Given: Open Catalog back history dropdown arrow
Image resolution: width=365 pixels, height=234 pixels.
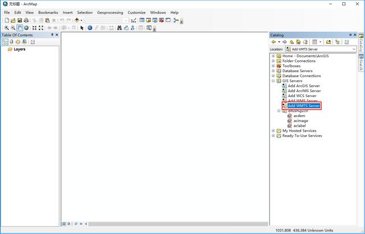Looking at the screenshot, I should (x=279, y=42).
